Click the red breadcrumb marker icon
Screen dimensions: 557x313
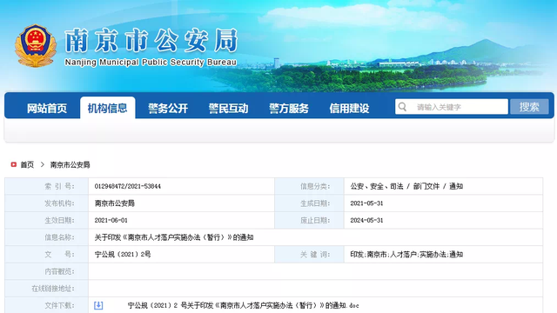(14, 164)
